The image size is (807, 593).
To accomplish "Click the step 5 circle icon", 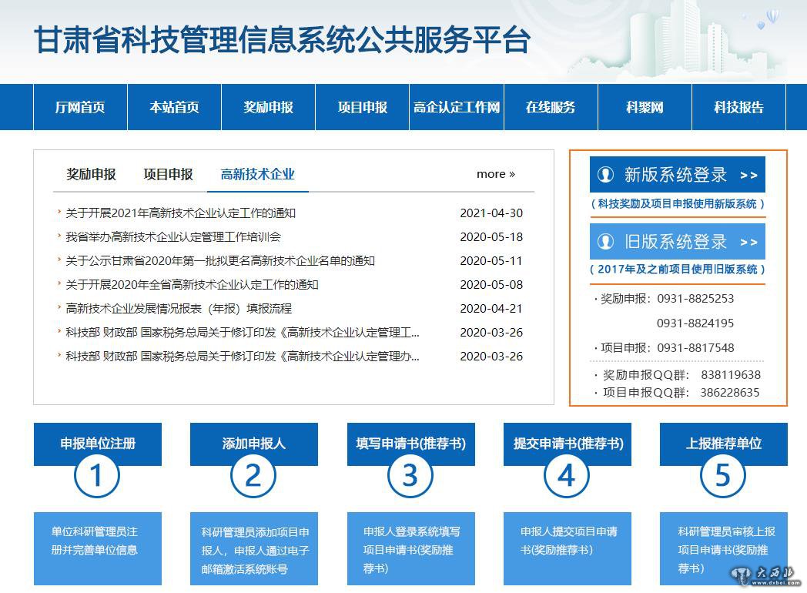I will [x=722, y=476].
